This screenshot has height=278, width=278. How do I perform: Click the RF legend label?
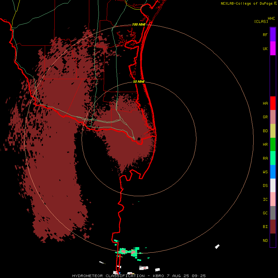tap(265, 35)
